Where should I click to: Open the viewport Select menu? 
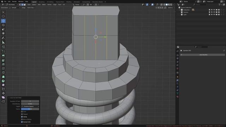(34, 5)
